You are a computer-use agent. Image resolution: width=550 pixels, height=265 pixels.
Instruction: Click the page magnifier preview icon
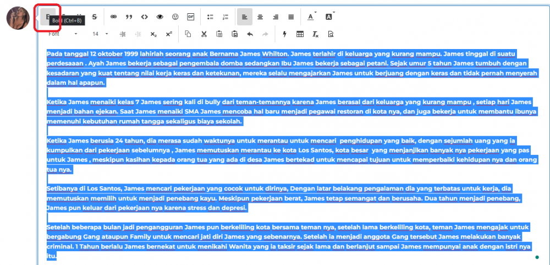tap(331, 34)
